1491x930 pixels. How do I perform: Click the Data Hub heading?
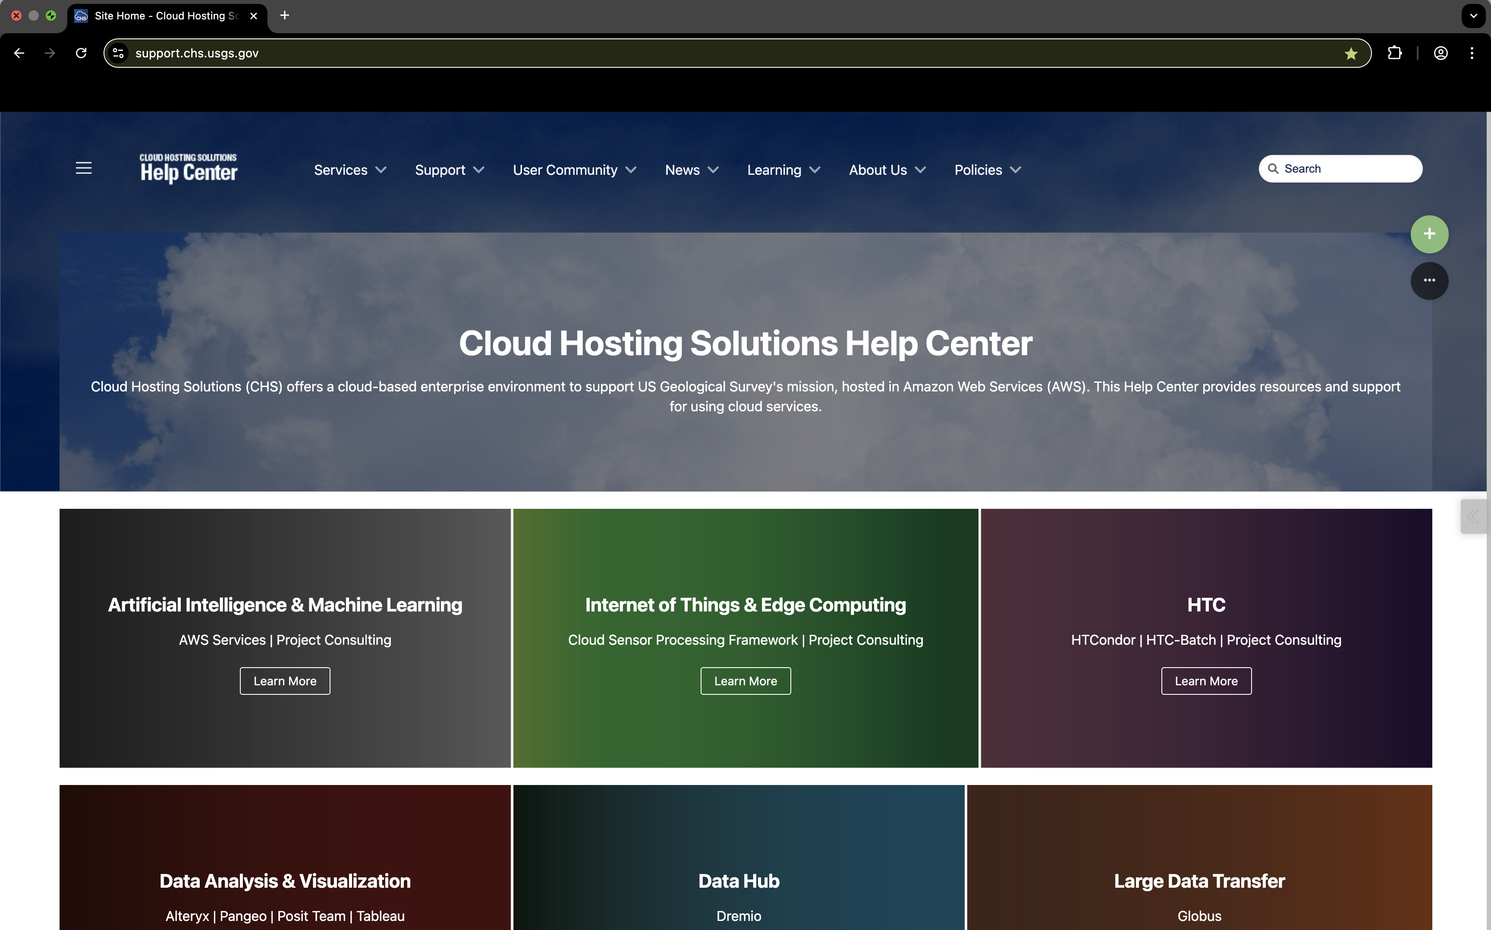point(739,881)
